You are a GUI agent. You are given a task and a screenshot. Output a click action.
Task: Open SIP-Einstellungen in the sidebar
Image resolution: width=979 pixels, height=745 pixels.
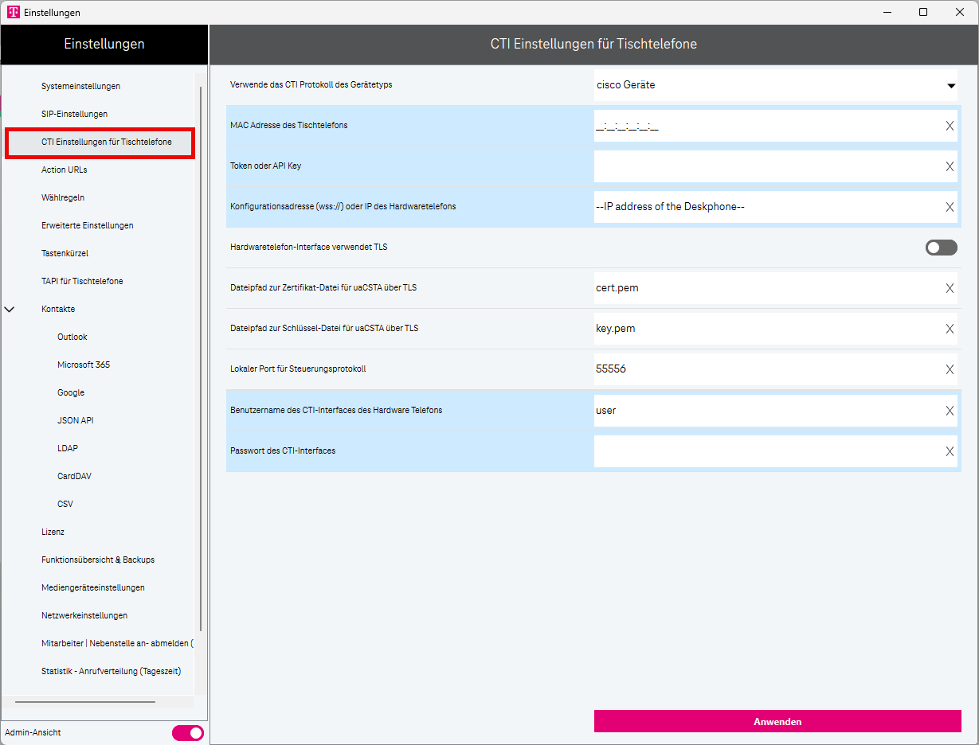(x=74, y=114)
